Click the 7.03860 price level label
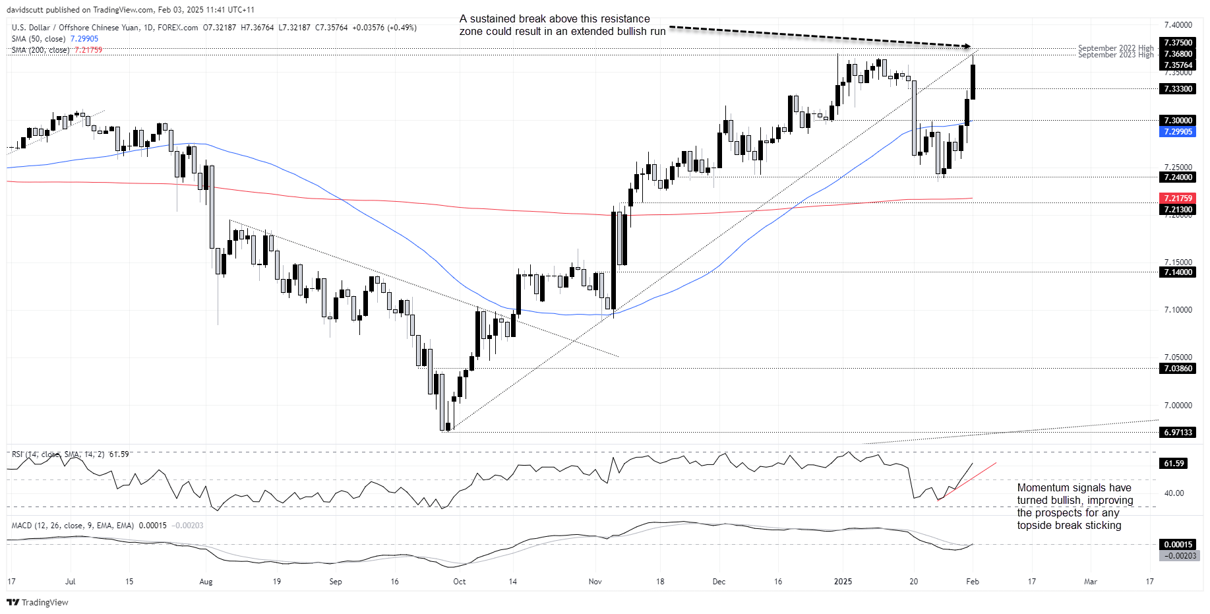Viewport: 1210px width, 614px height. tap(1178, 369)
